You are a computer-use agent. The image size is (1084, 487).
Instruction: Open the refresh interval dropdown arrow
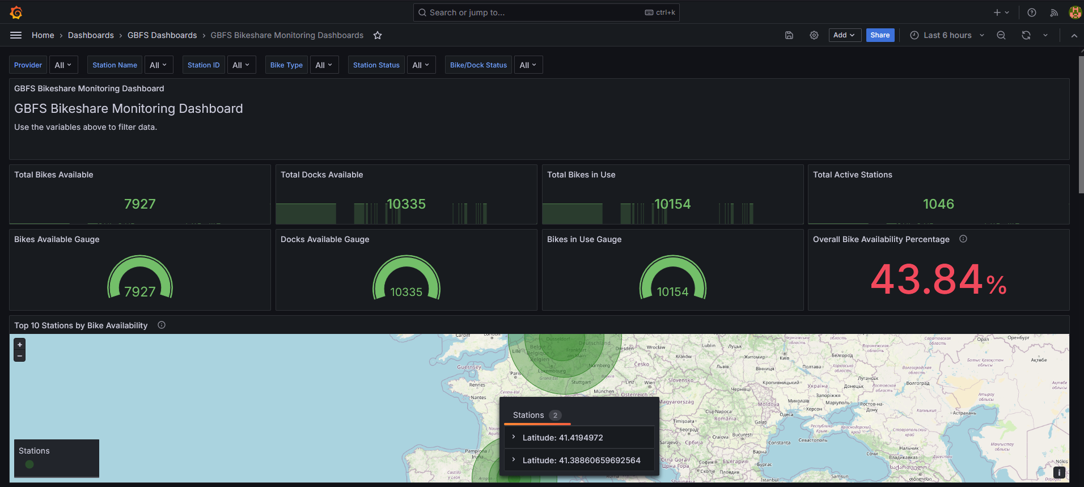(1045, 35)
